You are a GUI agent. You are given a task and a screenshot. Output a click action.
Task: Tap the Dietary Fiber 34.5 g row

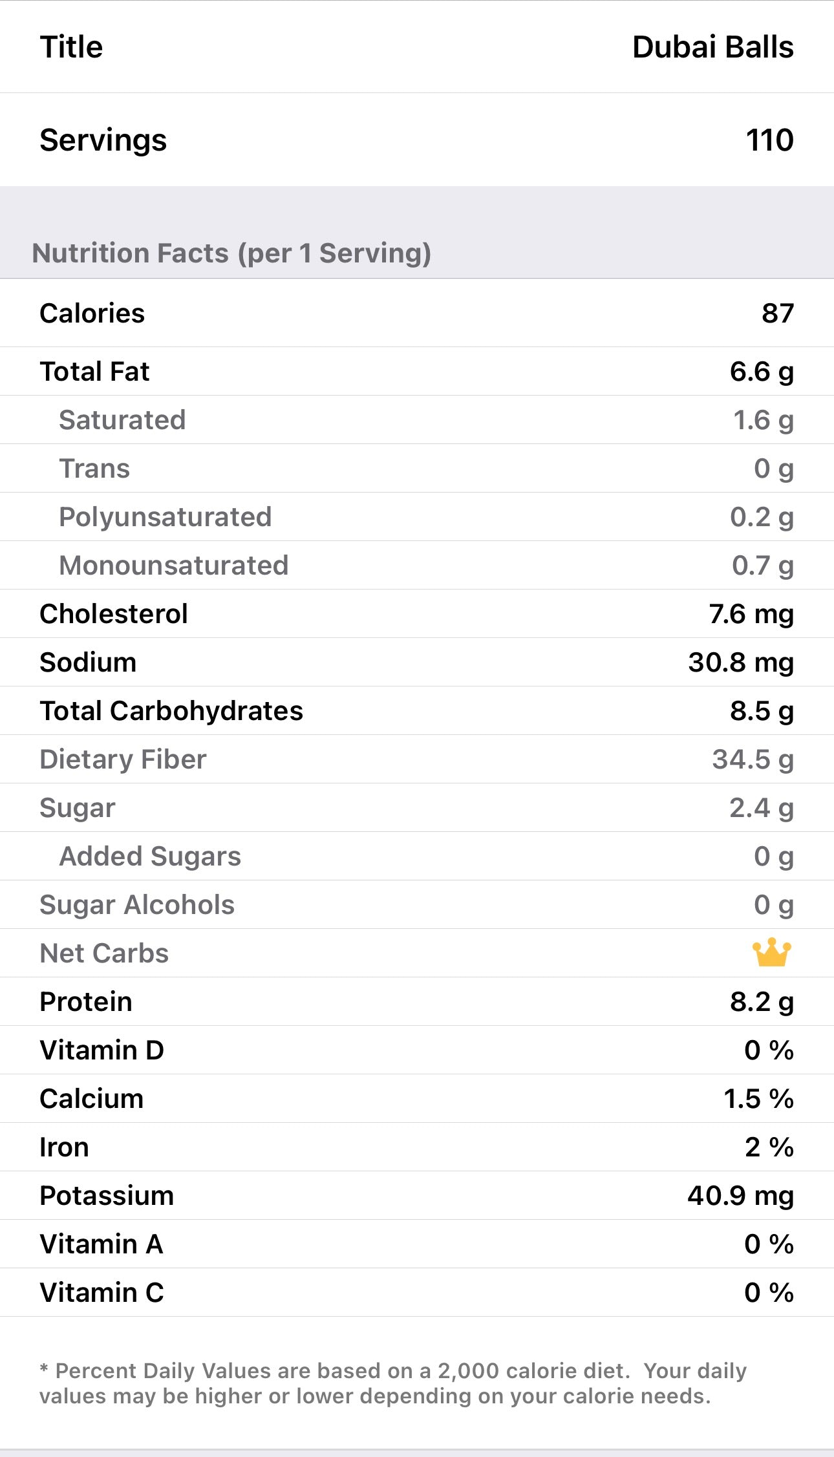click(416, 760)
